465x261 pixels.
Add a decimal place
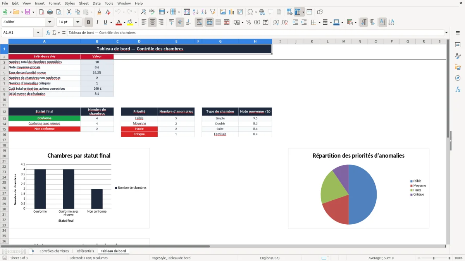(x=276, y=22)
